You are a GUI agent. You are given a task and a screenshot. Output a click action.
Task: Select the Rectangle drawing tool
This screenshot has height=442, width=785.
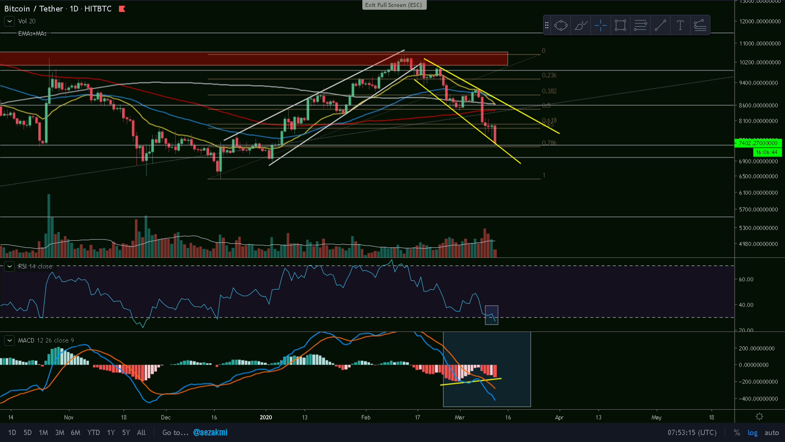(x=620, y=25)
